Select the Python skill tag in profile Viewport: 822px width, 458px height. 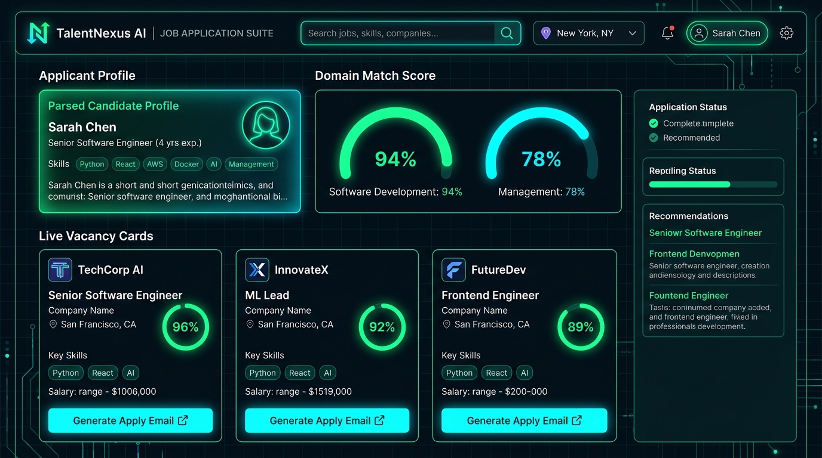pos(92,164)
